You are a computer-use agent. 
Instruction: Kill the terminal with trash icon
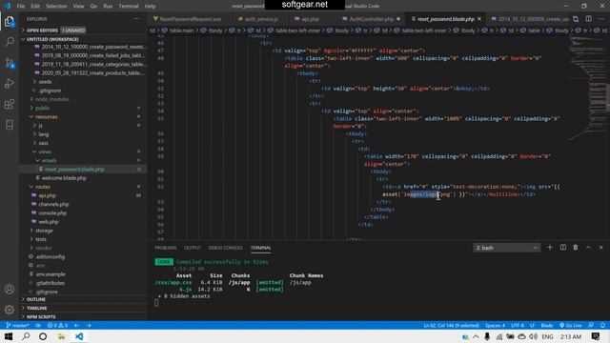click(576, 248)
